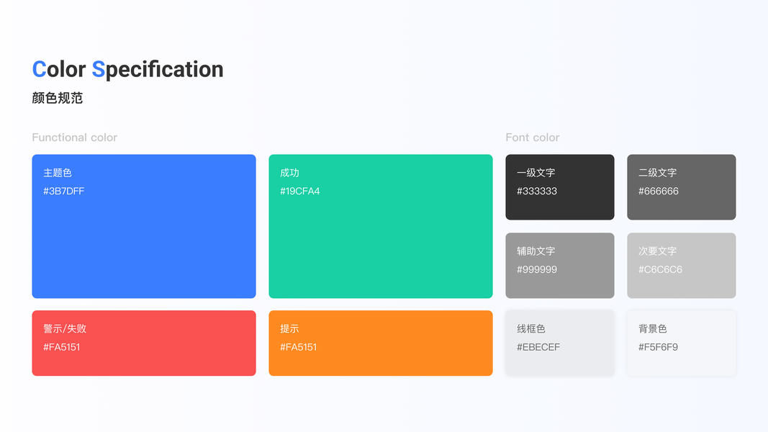The width and height of the screenshot is (768, 432).
Task: Click the 二级文字 #666666 gray swatch
Action: coord(682,187)
